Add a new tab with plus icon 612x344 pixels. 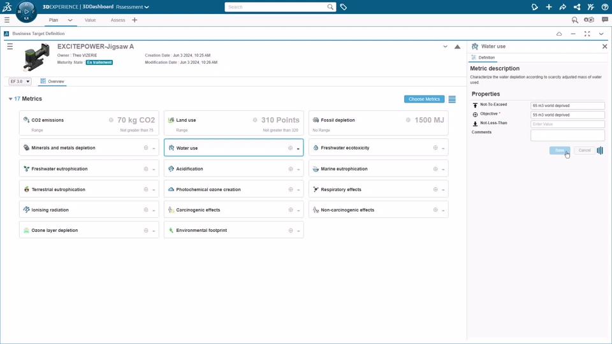[135, 20]
